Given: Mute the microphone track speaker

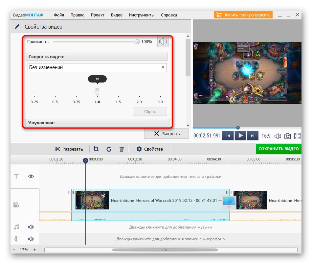Looking at the screenshot, I should 31,239.
